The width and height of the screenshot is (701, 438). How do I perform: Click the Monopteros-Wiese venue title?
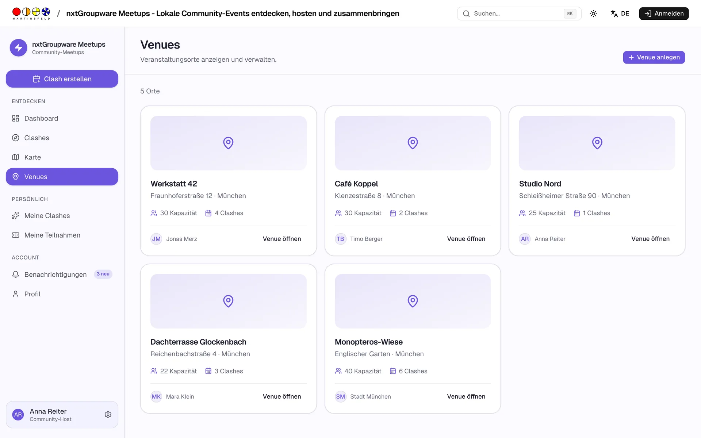click(x=369, y=342)
